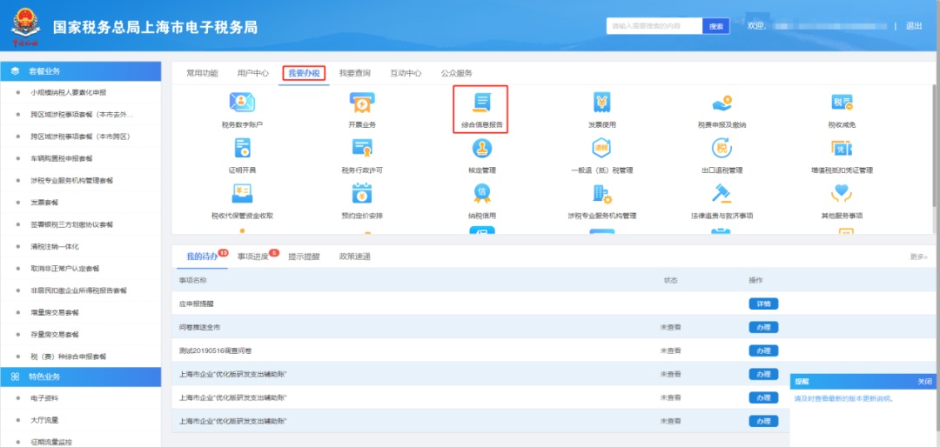Click 详情 button for 应申报提醒
Image resolution: width=940 pixels, height=447 pixels.
(x=763, y=304)
